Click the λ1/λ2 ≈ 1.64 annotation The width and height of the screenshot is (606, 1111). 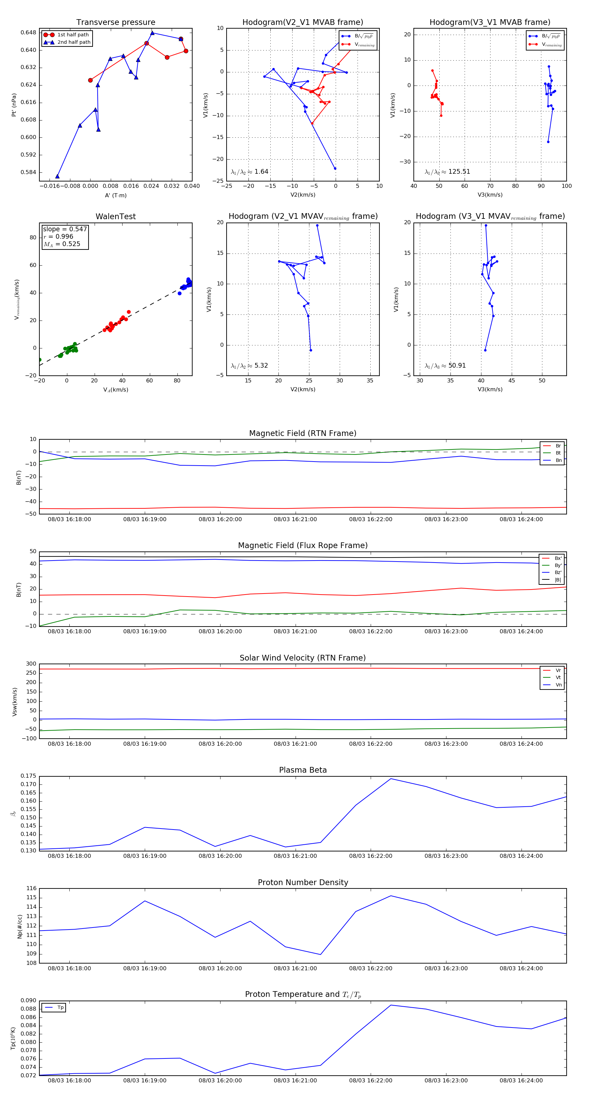coord(249,172)
